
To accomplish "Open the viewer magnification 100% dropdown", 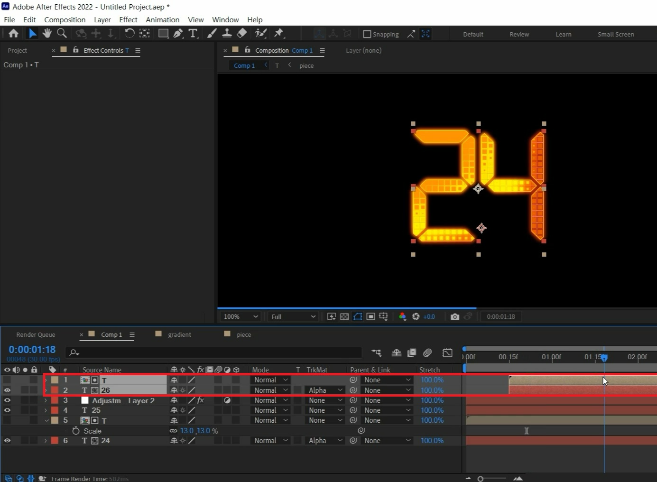I will pyautogui.click(x=241, y=316).
